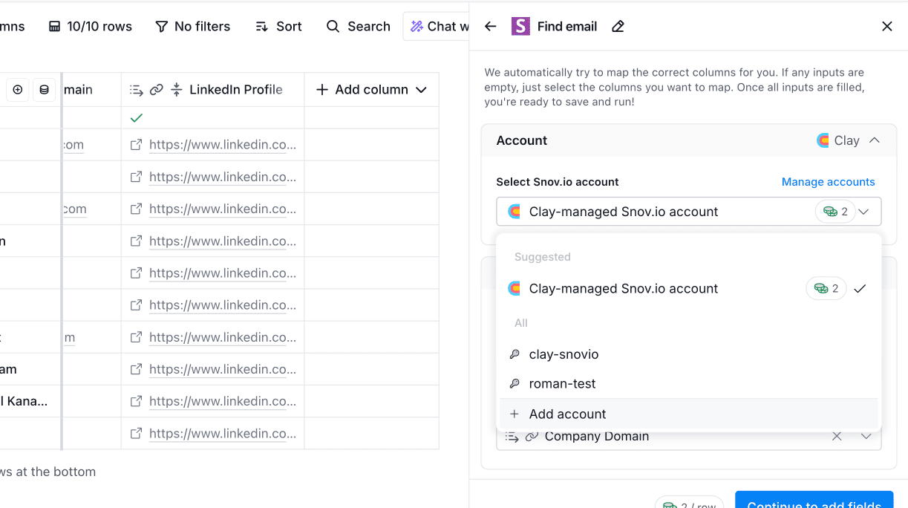Open the Manage accounts link
The height and width of the screenshot is (508, 908).
click(x=828, y=182)
